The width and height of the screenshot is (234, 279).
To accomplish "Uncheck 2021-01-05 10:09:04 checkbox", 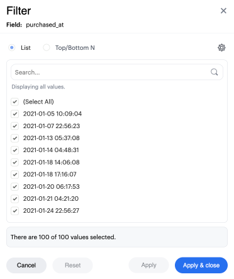I will (x=14, y=114).
